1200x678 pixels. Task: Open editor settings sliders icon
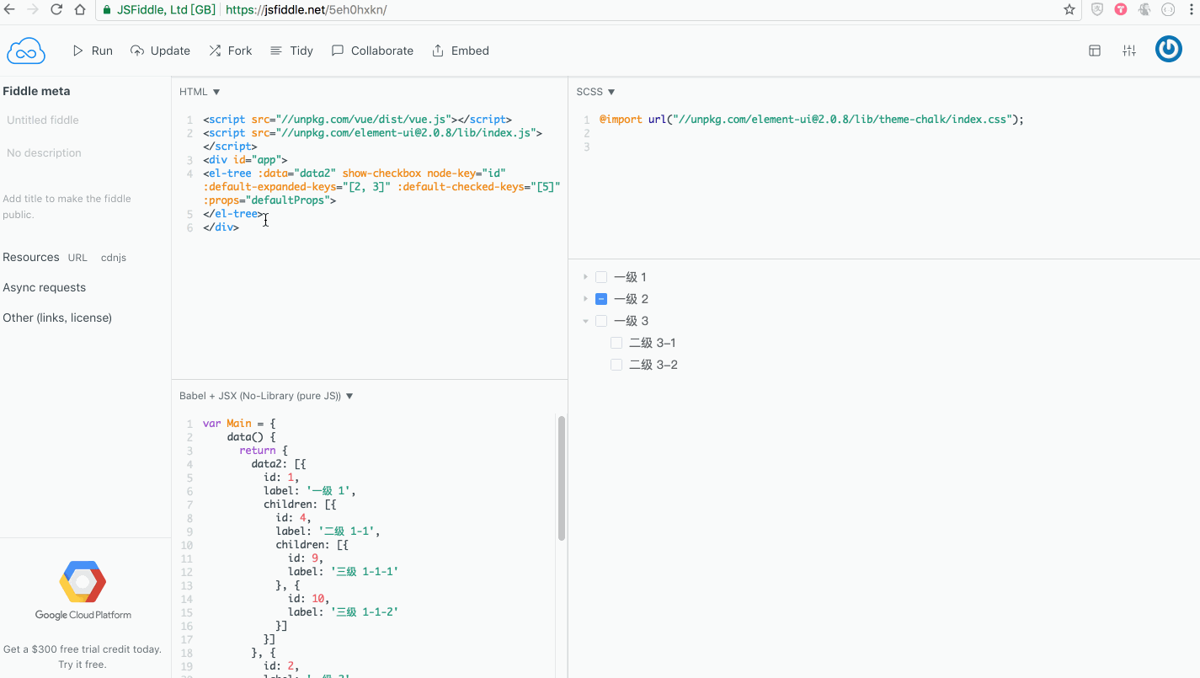(1128, 51)
